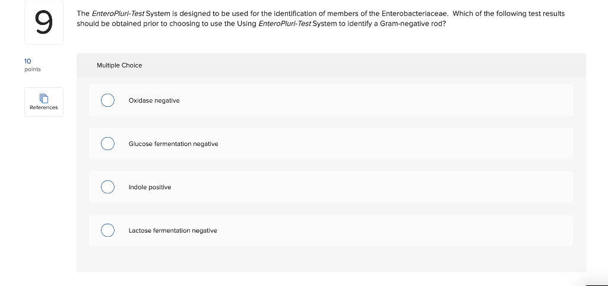608x286 pixels.
Task: Open the References copy icon
Action: (44, 98)
